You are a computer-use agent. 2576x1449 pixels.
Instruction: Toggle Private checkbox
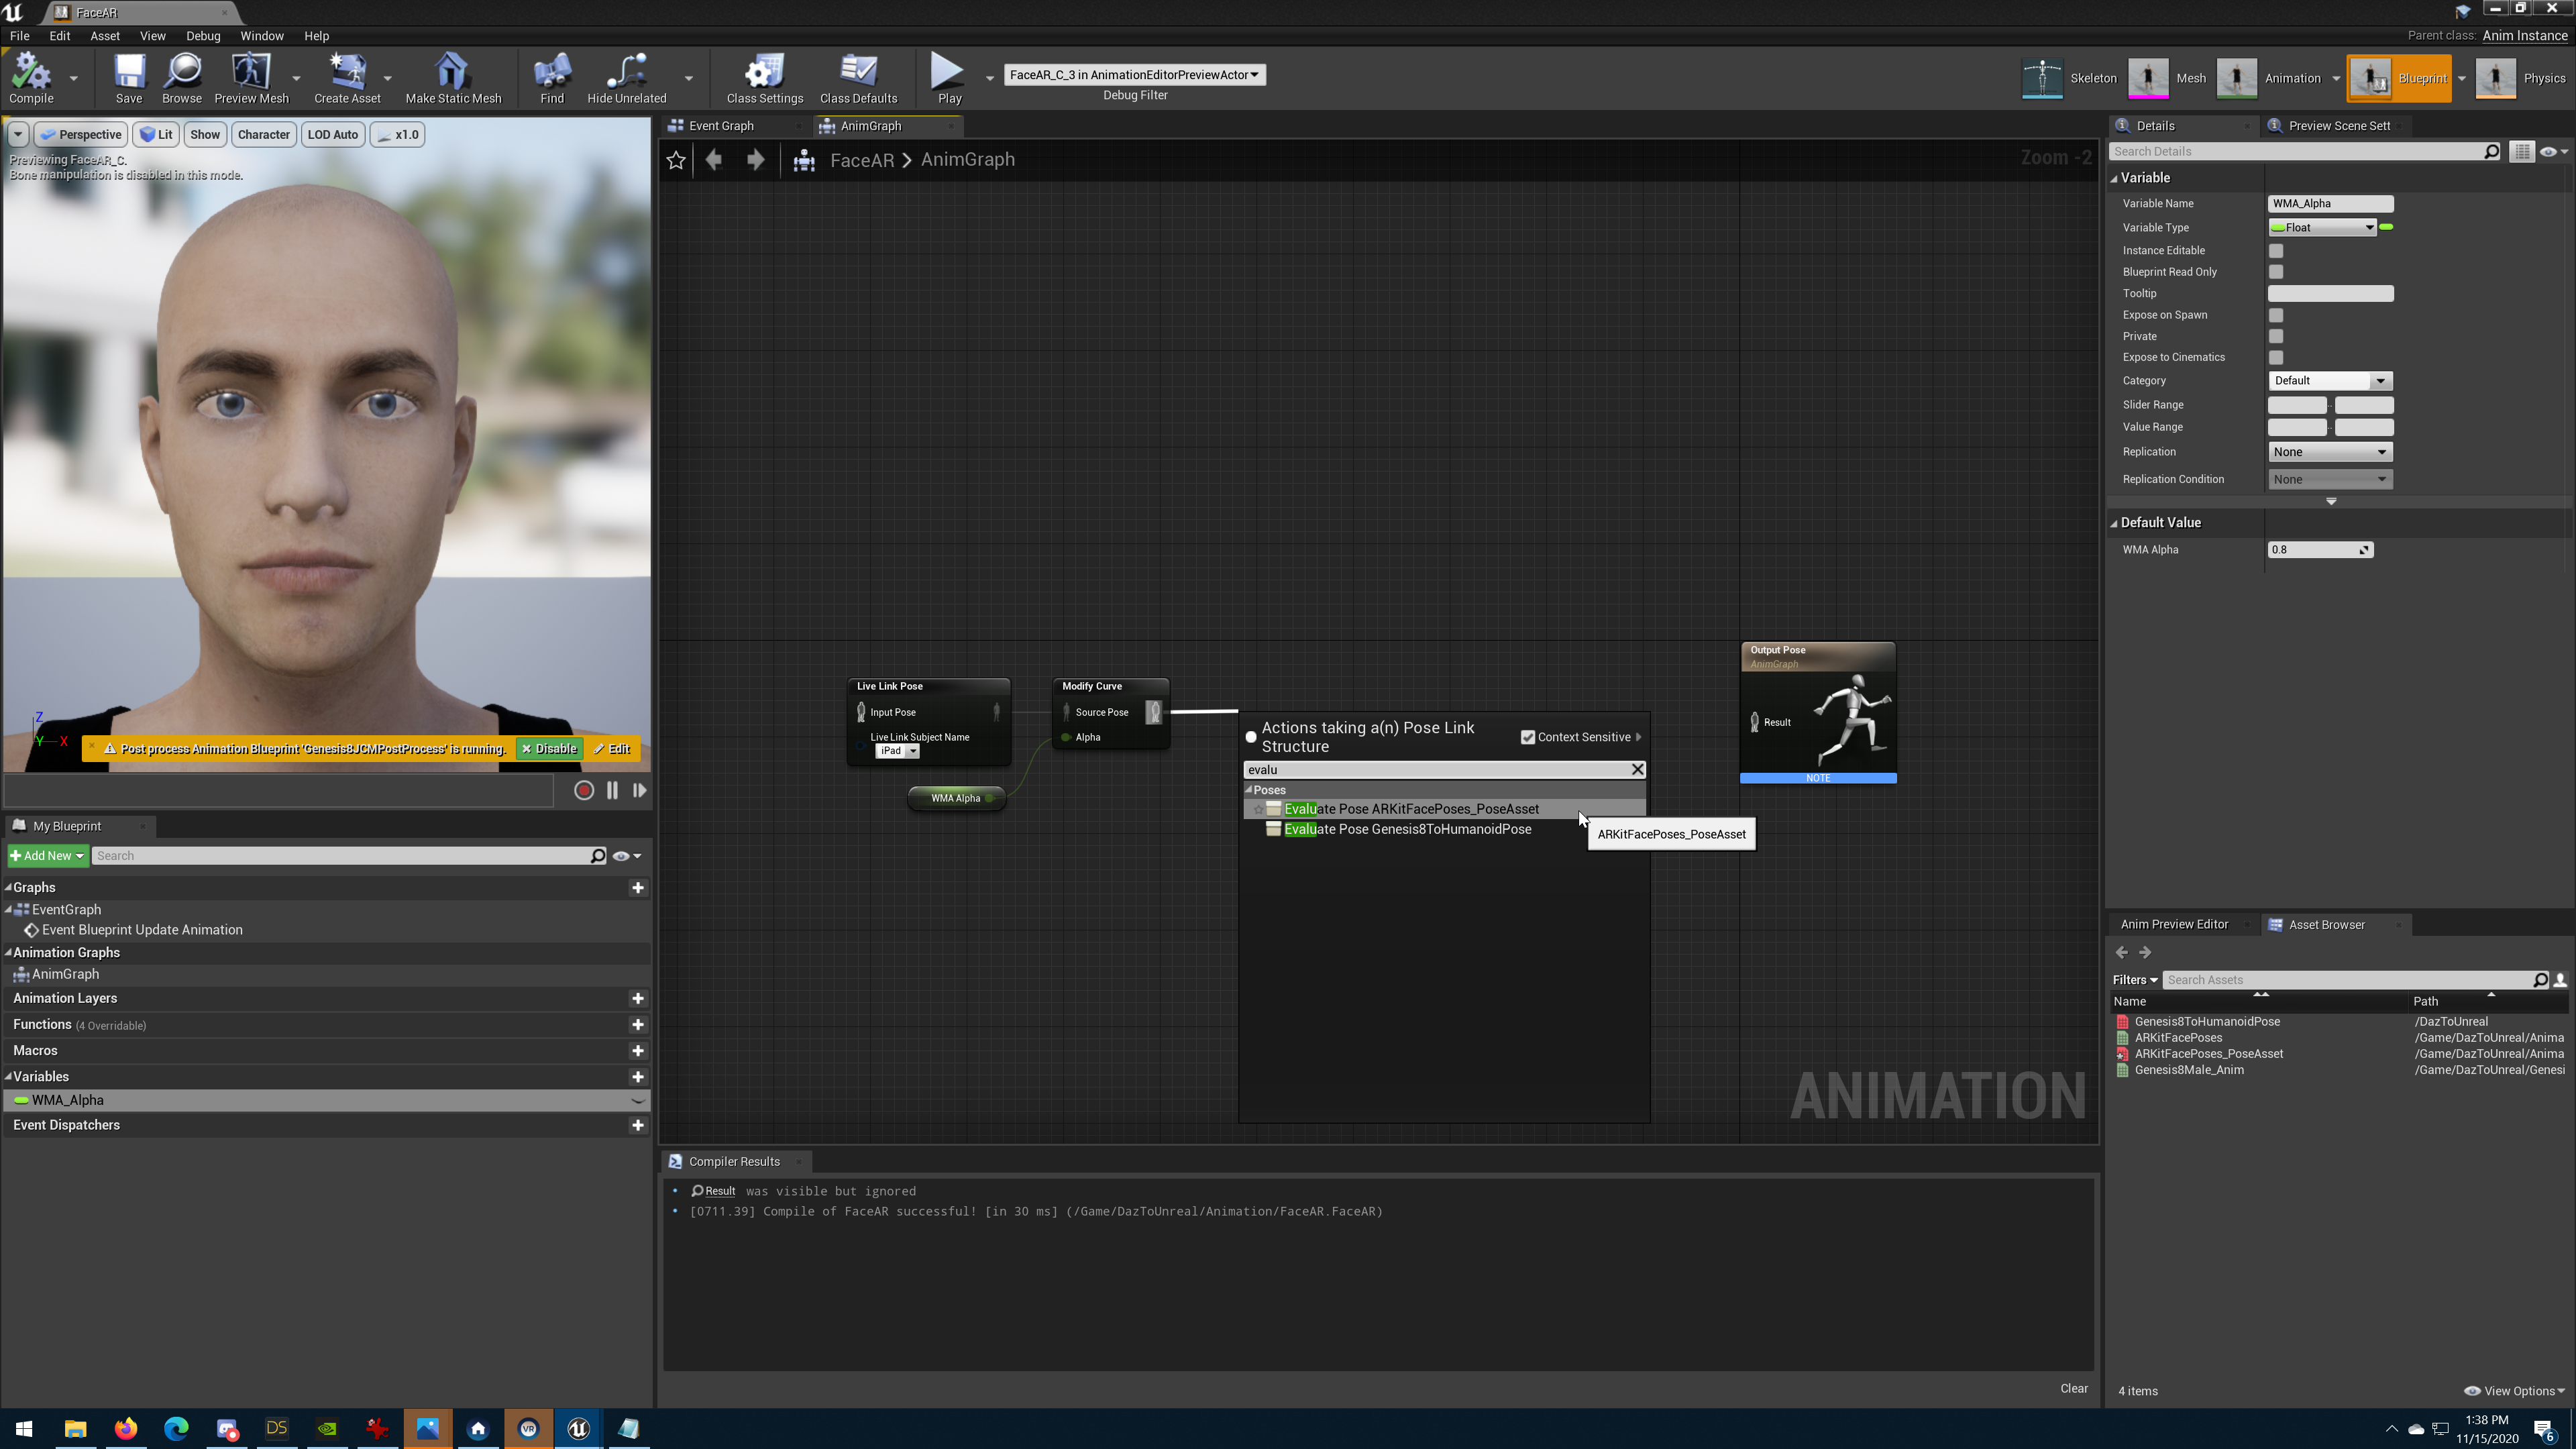click(x=2276, y=337)
